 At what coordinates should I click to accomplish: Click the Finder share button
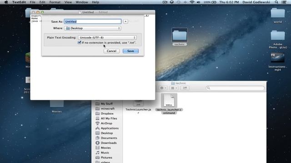click(x=185, y=88)
